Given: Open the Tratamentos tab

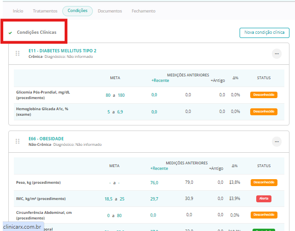Looking at the screenshot, I should (x=46, y=11).
